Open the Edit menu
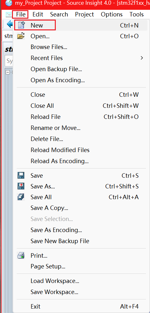Image resolution: width=150 pixels, height=313 pixels. tap(38, 14)
